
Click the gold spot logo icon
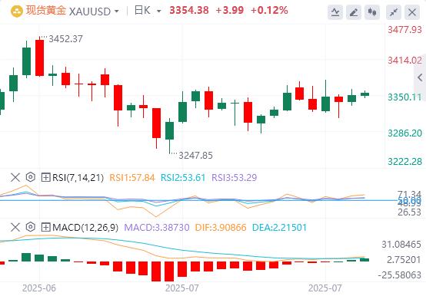coord(17,11)
